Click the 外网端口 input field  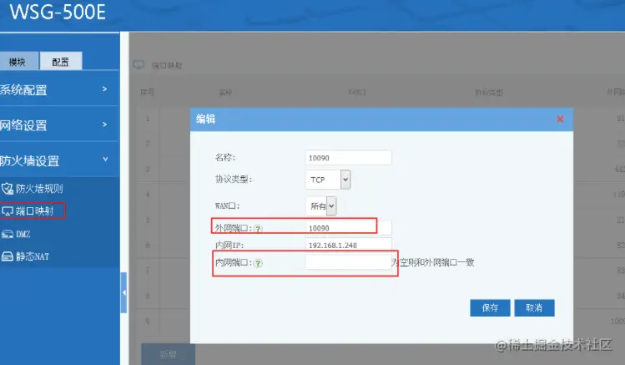click(x=348, y=228)
